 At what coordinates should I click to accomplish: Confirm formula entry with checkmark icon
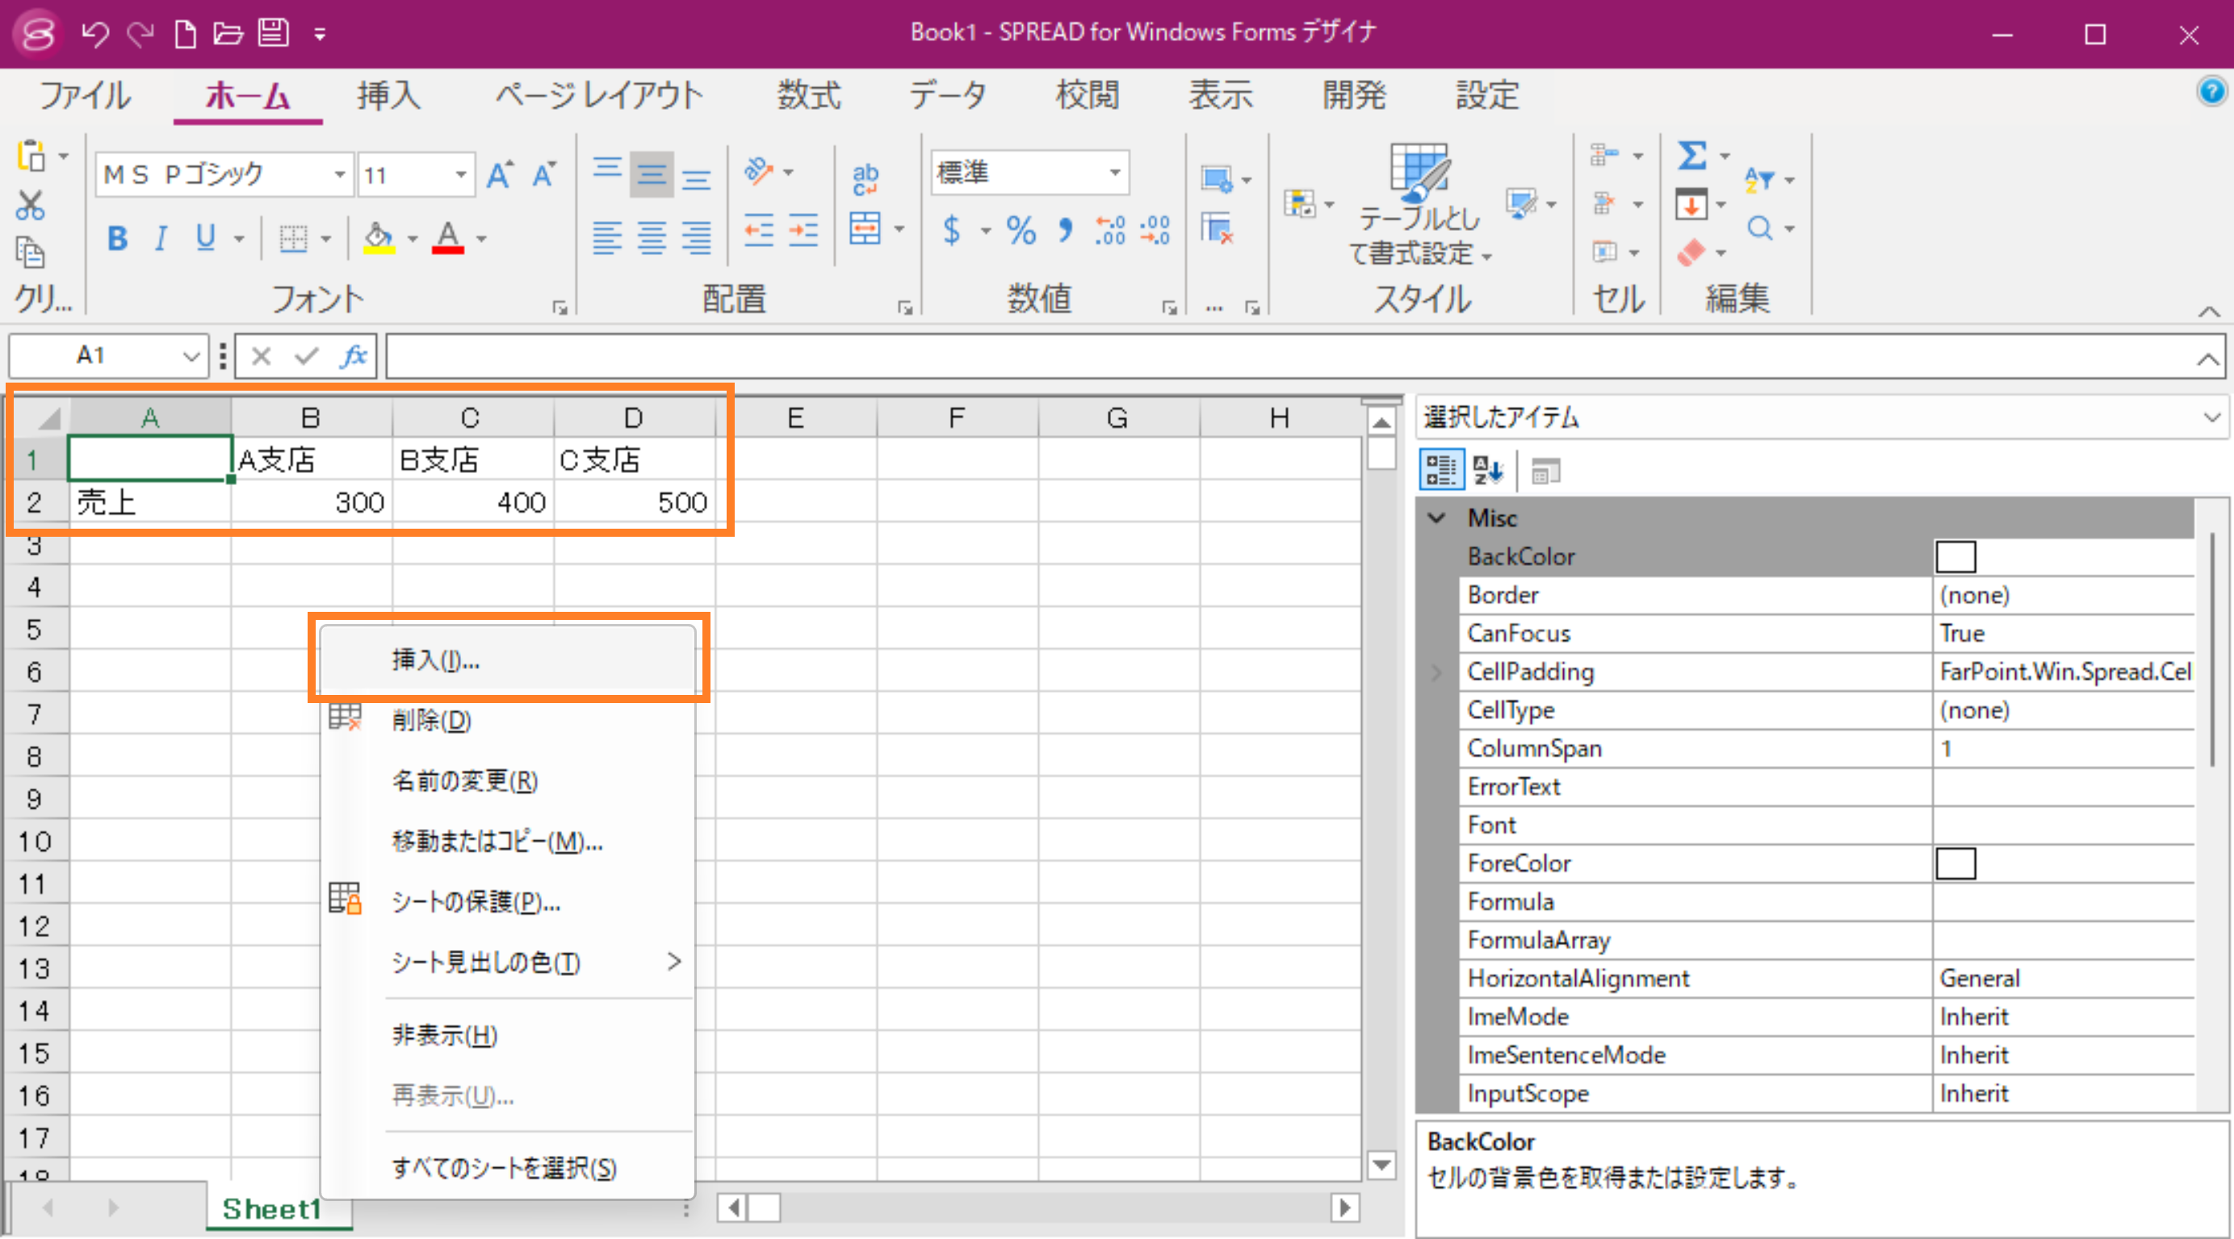click(x=307, y=355)
